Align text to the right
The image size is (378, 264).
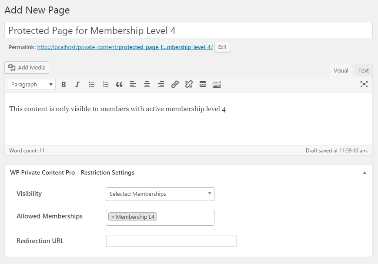click(161, 85)
